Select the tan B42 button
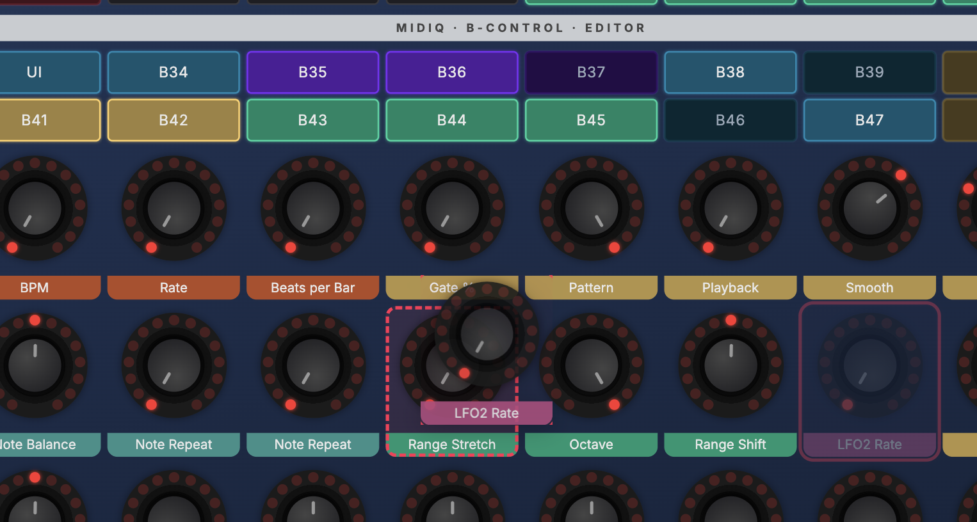This screenshot has height=522, width=977. pyautogui.click(x=174, y=120)
